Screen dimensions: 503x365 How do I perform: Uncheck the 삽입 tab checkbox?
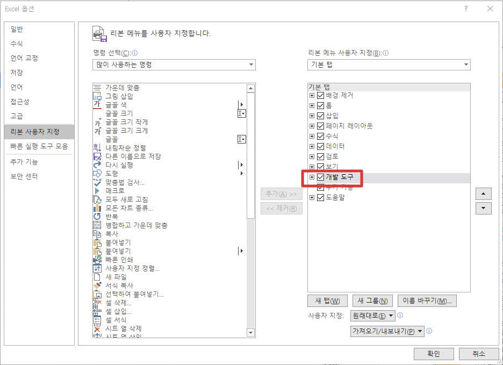[x=320, y=116]
